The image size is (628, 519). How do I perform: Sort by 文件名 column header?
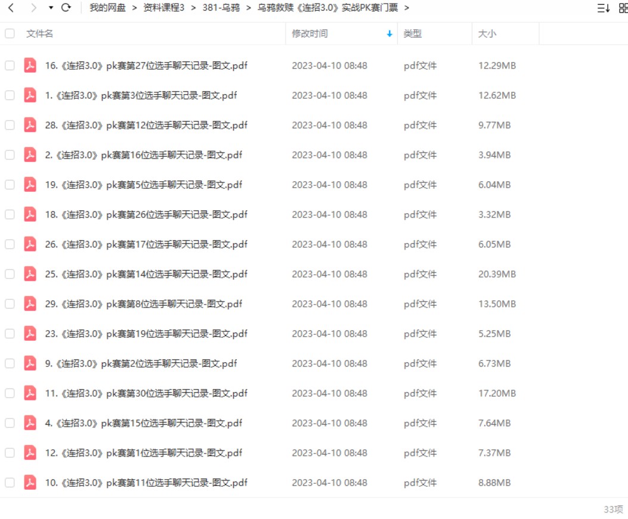(39, 33)
